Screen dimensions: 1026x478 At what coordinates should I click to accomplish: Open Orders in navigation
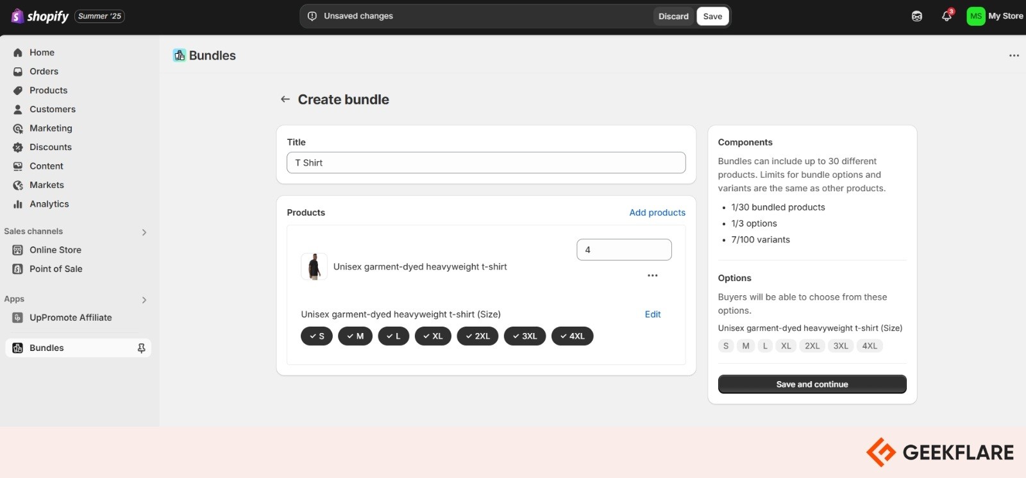click(x=44, y=72)
